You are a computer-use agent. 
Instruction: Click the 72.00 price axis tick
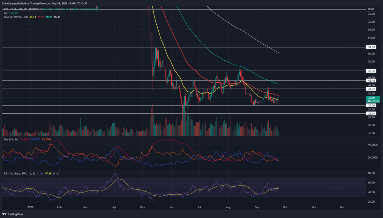click(371, 22)
